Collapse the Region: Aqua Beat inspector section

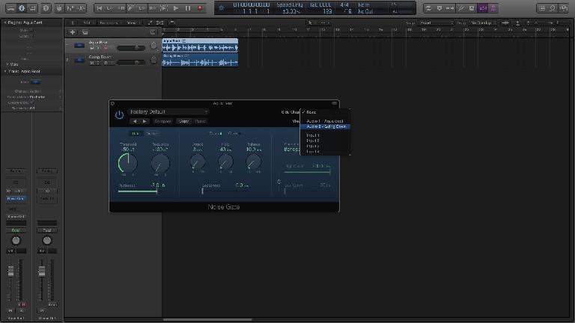[x=5, y=22]
